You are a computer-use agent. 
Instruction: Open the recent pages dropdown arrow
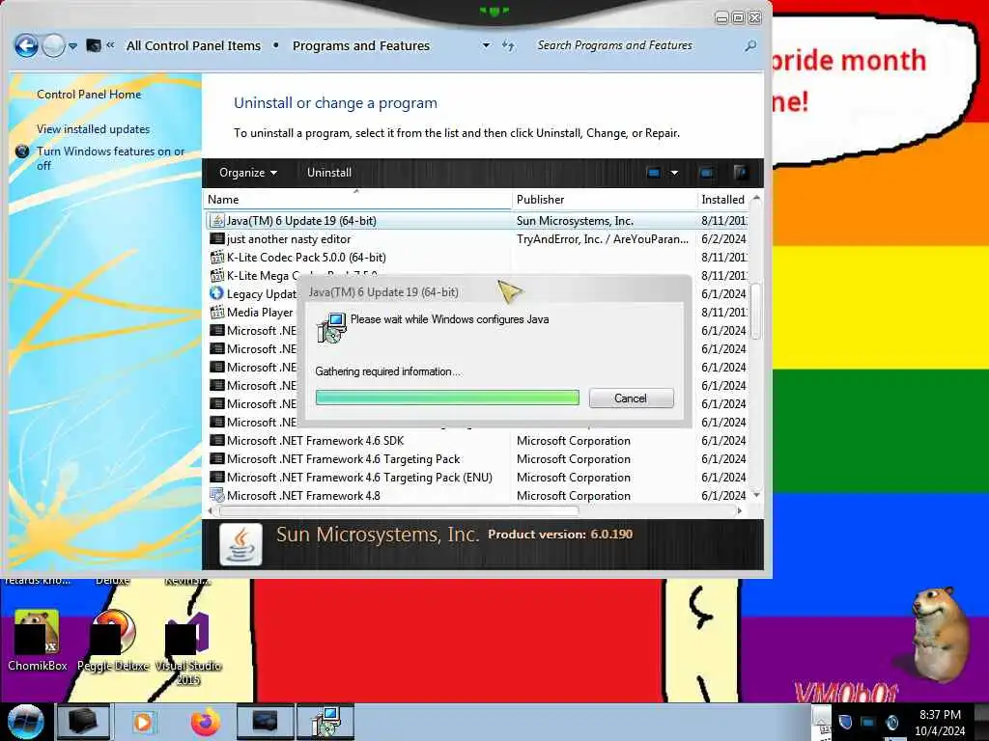click(x=73, y=46)
